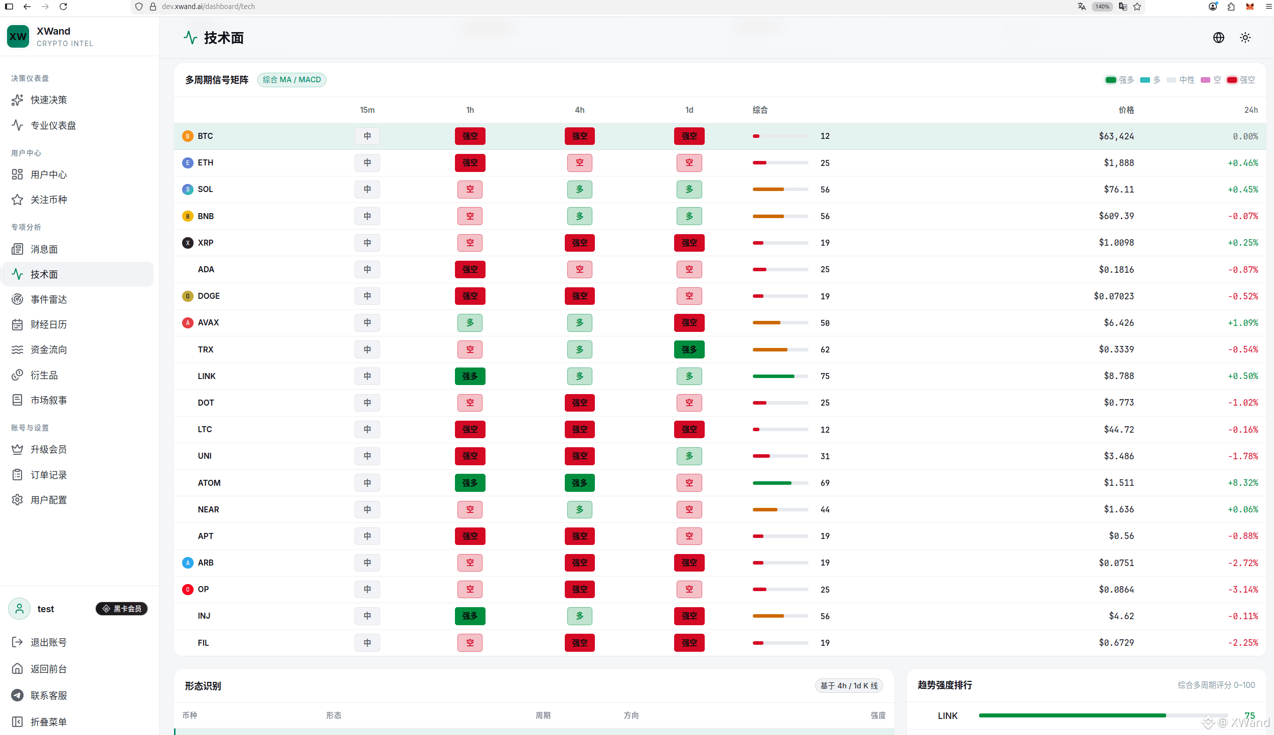Click the SOL coin icon
This screenshot has height=735, width=1274.
pyautogui.click(x=187, y=190)
